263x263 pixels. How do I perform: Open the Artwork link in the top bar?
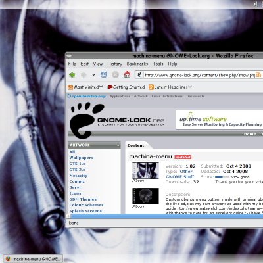pyautogui.click(x=141, y=96)
